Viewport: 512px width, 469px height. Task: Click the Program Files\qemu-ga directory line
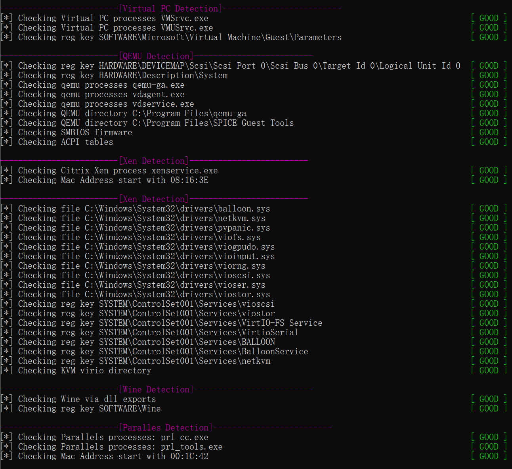tap(123, 113)
